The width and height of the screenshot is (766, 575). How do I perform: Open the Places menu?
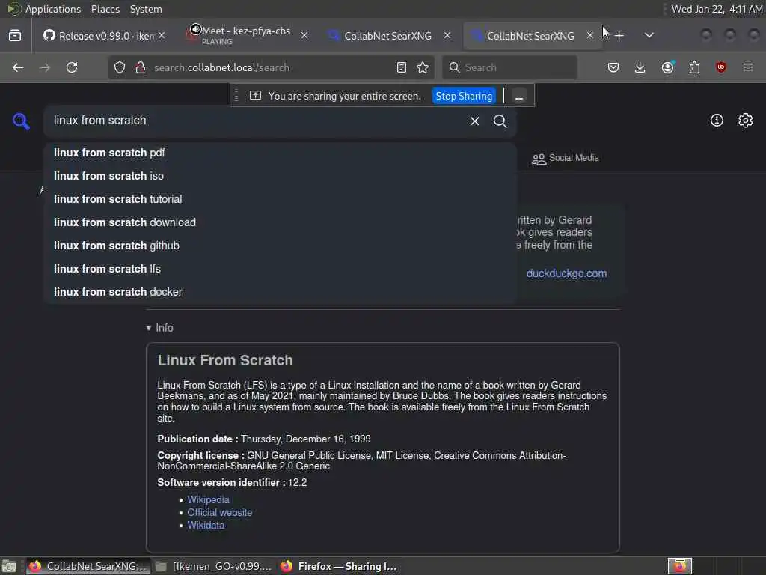click(x=105, y=9)
